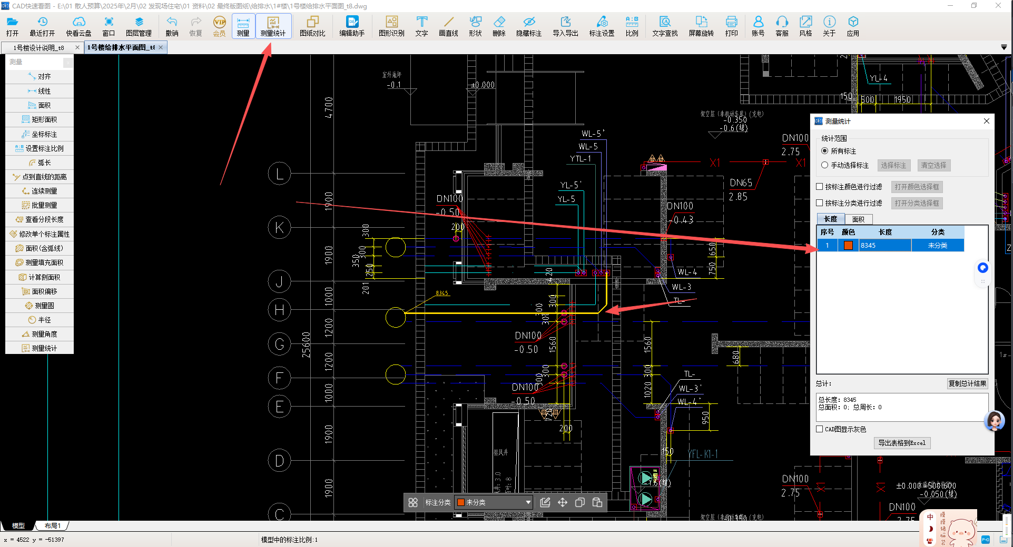Screen dimensions: 1013x547
Task: Open the 图层管理 layer manager tool
Action: click(139, 26)
